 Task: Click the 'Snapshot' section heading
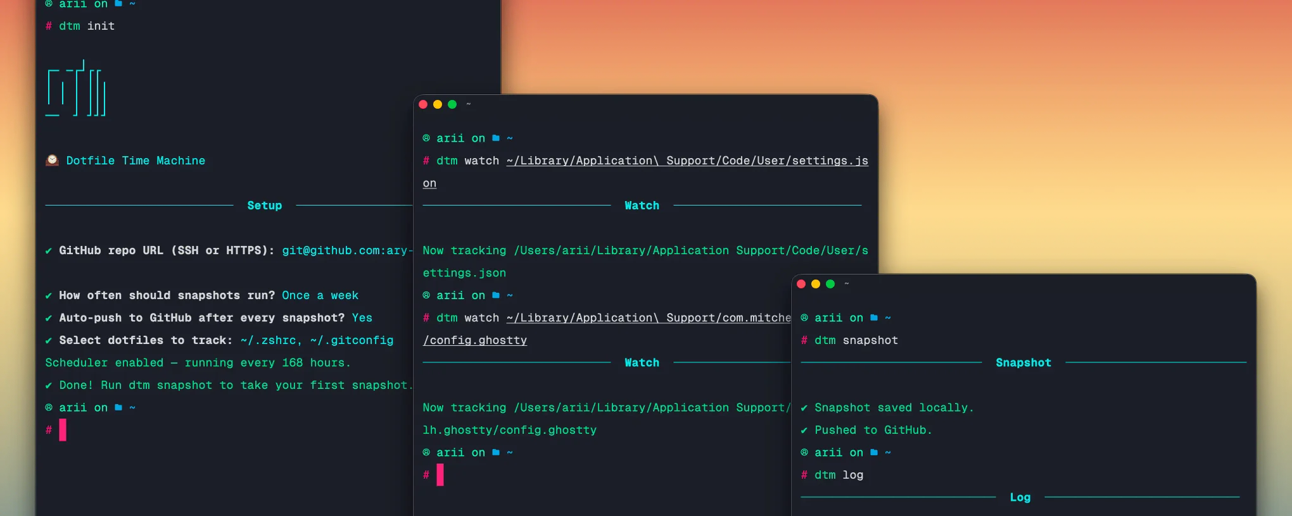tap(1023, 362)
